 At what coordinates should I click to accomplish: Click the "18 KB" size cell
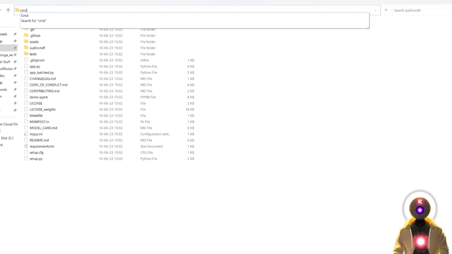pyautogui.click(x=190, y=109)
